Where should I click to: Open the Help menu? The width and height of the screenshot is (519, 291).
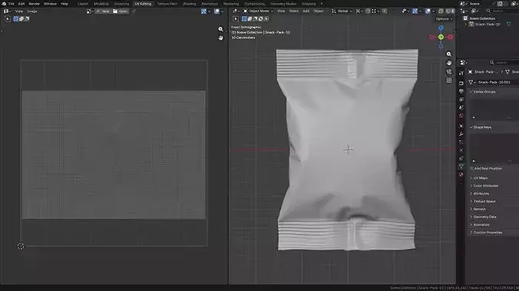coord(64,4)
